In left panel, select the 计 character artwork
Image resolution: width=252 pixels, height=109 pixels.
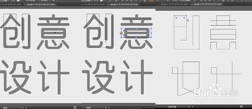click(53, 77)
